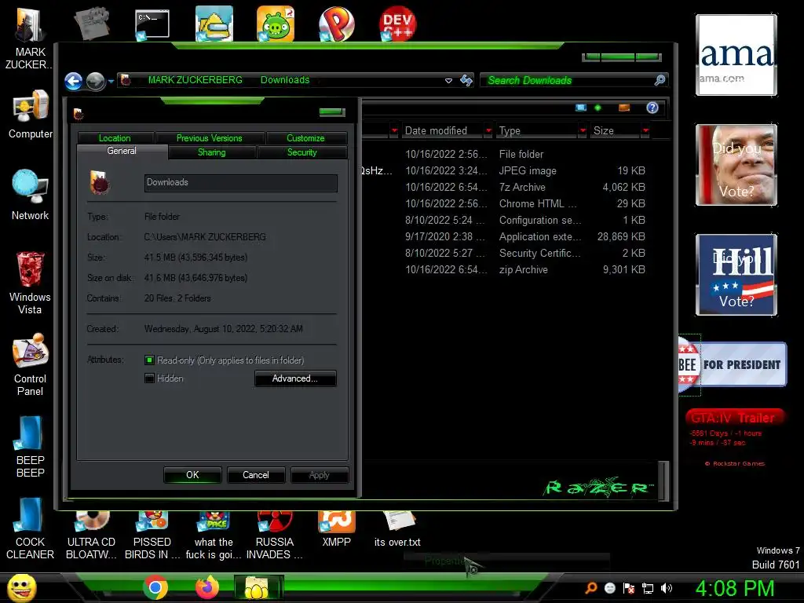Click the ama.com gadget thumbnail
The height and width of the screenshot is (603, 804).
click(736, 55)
